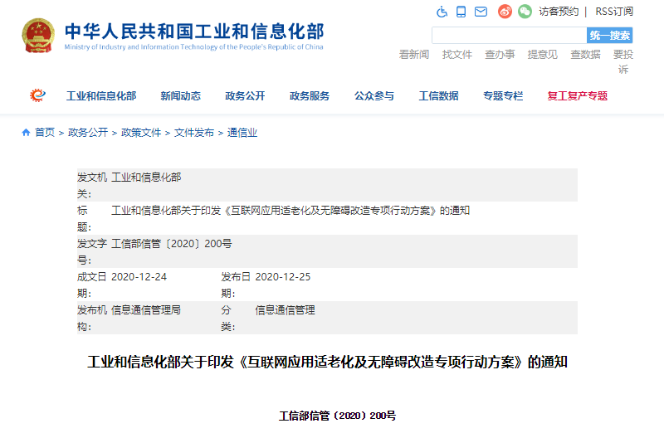Open the mobile version icon

pyautogui.click(x=461, y=12)
